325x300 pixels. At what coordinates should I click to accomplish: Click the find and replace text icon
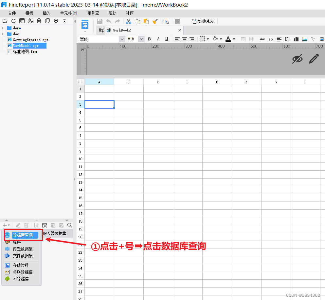166,21
